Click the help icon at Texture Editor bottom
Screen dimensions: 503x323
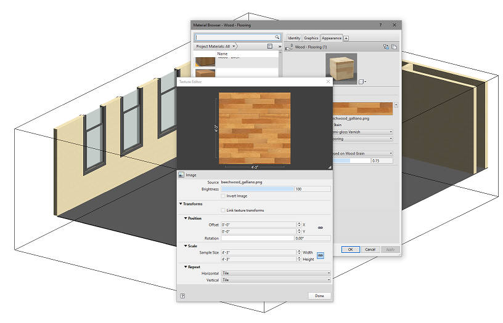182,296
